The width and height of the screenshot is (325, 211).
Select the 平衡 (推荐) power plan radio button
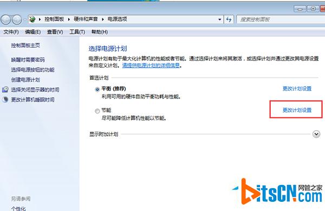(x=97, y=89)
